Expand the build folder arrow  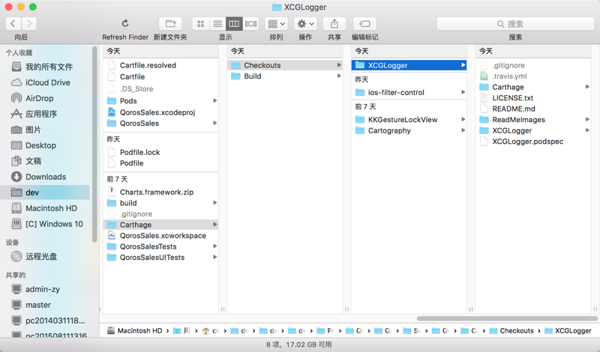click(214, 203)
